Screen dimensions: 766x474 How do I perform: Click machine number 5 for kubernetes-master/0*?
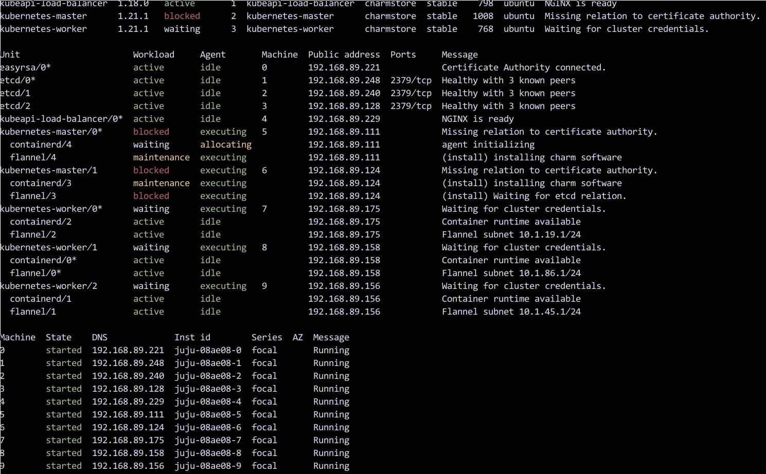tap(264, 132)
